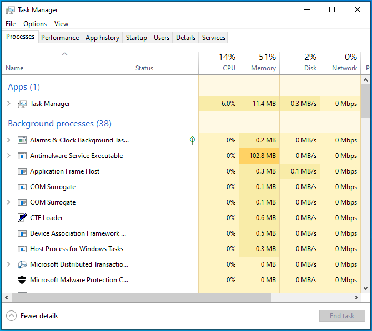The height and width of the screenshot is (331, 372).
Task: Switch to the Services tab
Action: [214, 38]
